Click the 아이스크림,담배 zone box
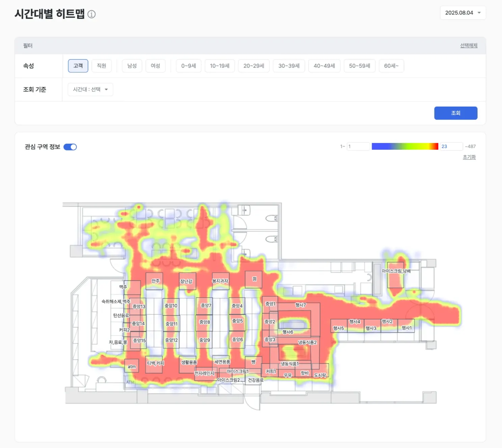This screenshot has width=502, height=448. click(396, 275)
